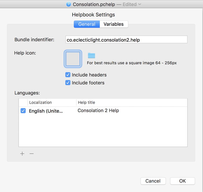This screenshot has height=192, width=203.
Task: Select the Consolation 2 Help title cell
Action: coord(98,111)
